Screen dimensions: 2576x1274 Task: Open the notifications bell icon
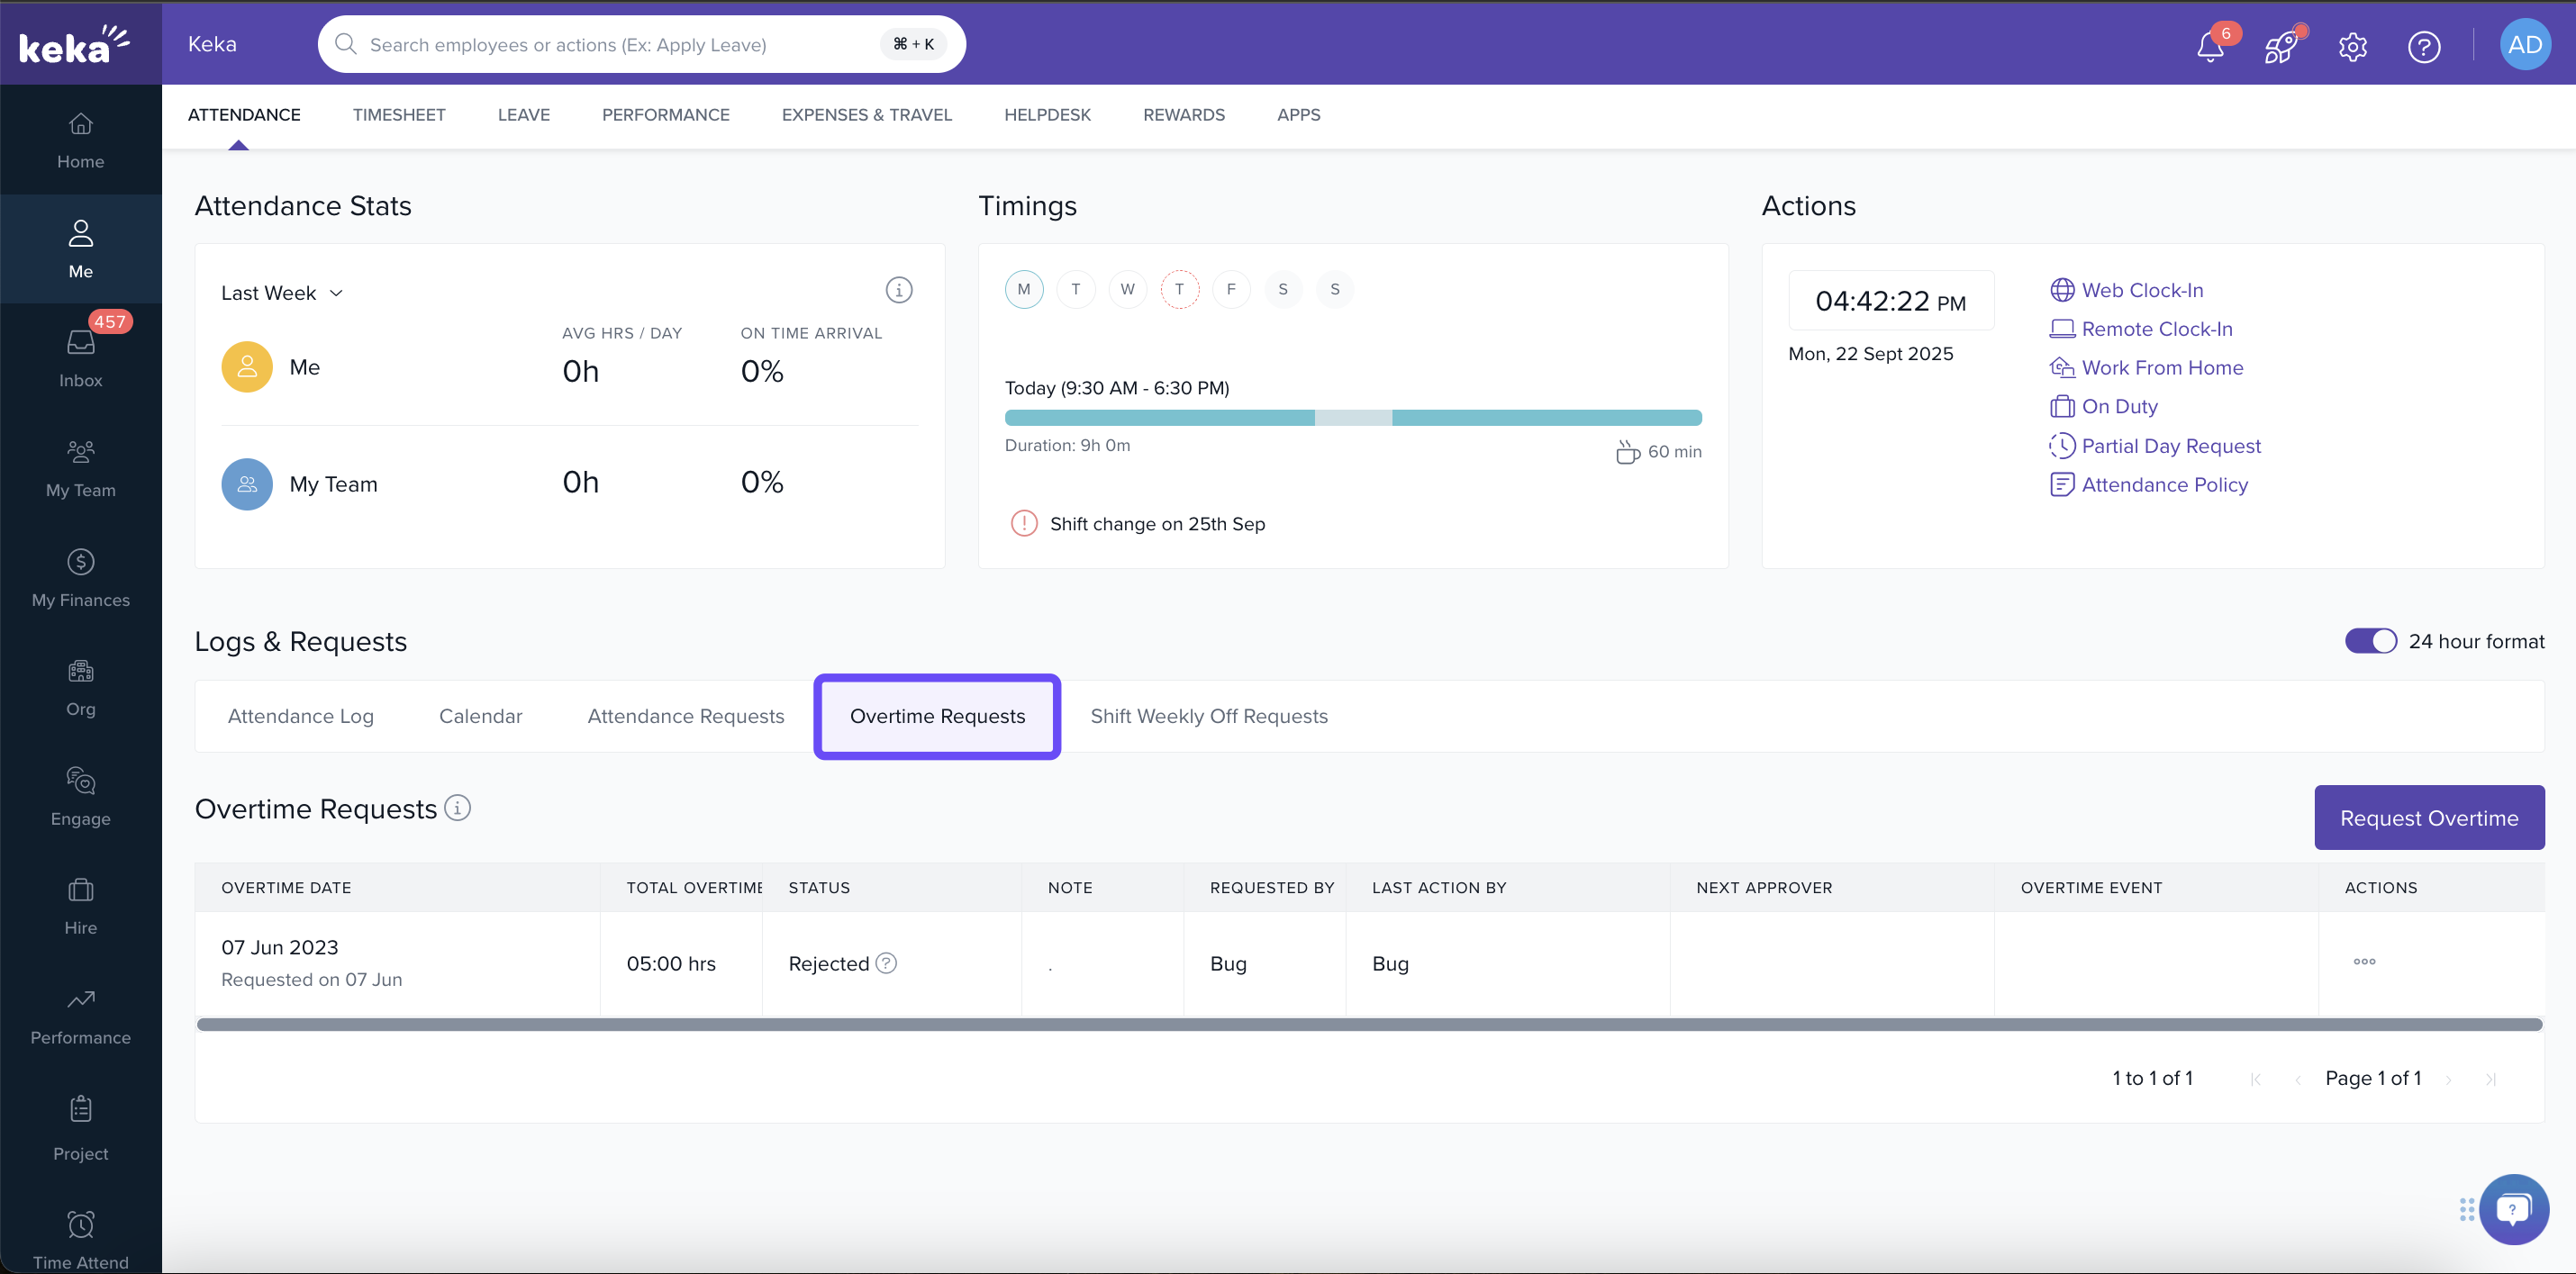click(2209, 46)
